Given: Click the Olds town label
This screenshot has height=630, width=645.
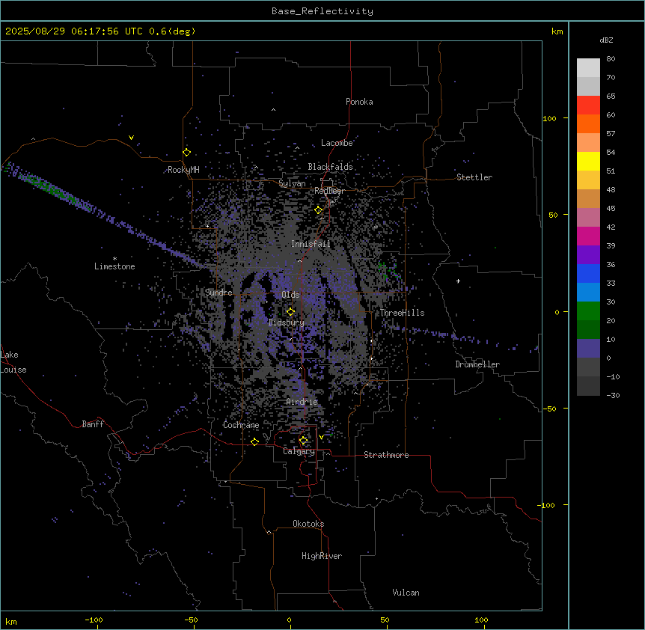Looking at the screenshot, I should tap(290, 295).
